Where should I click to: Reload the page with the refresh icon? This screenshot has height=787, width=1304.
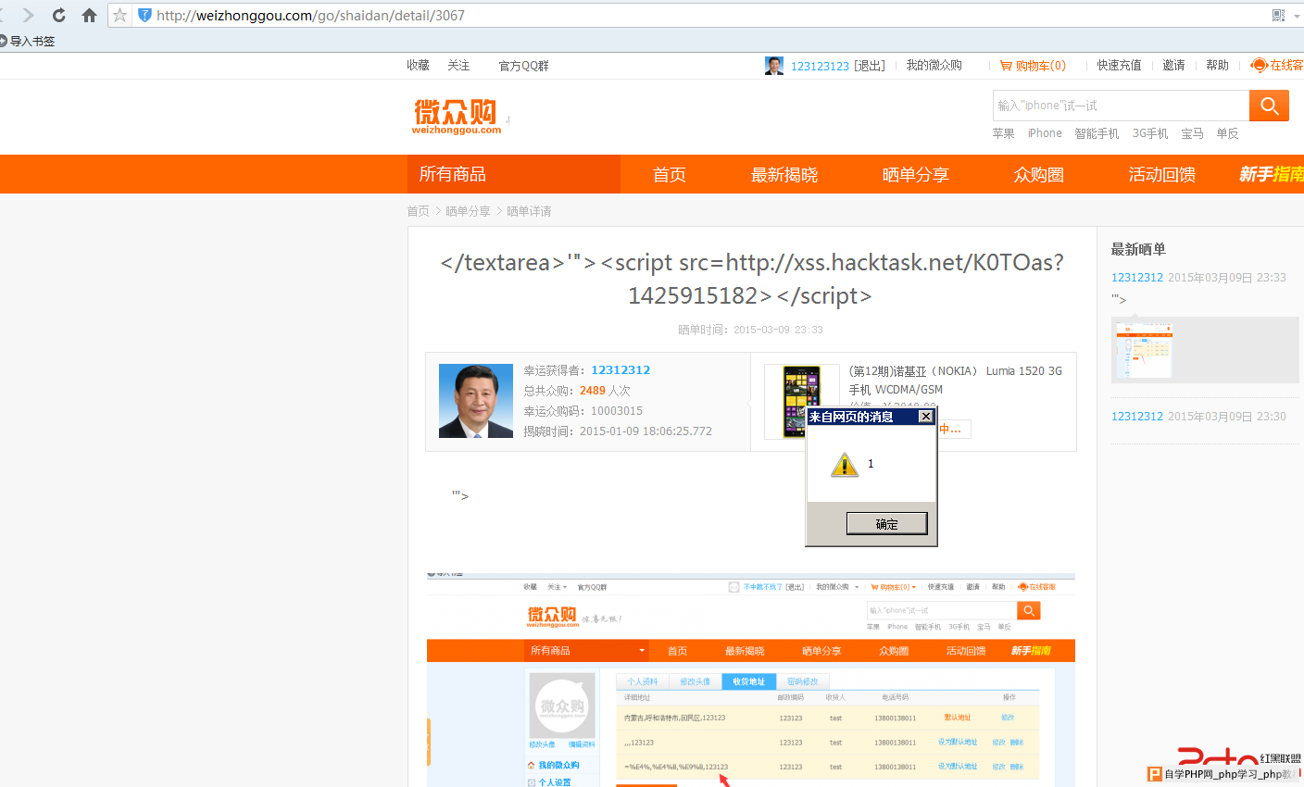click(58, 15)
